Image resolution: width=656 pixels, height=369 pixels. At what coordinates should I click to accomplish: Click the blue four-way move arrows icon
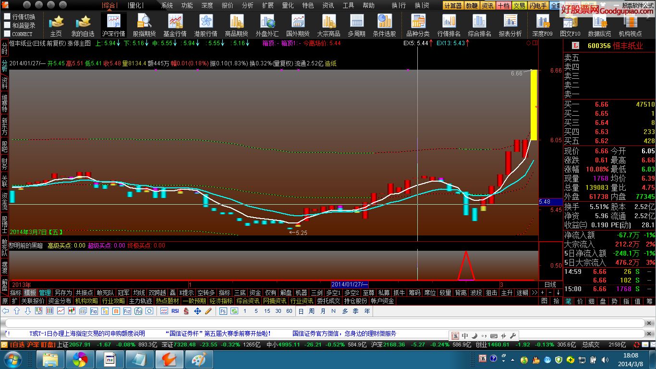click(197, 311)
